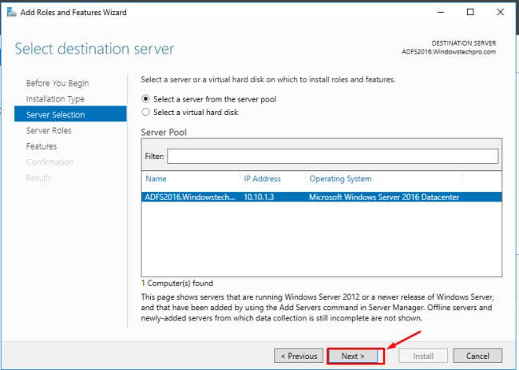Click the Add Roles and Features Wizard title icon

(12, 12)
